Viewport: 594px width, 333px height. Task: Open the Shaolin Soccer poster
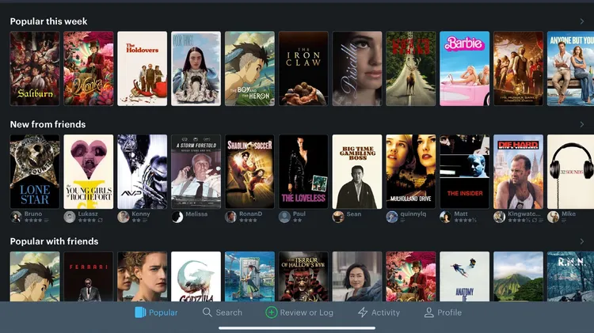coord(249,172)
